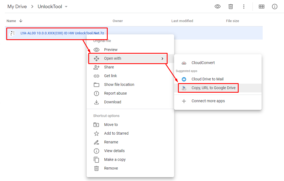Click the Copy, URL to Google Drive icon
284x181 pixels.
pyautogui.click(x=184, y=88)
